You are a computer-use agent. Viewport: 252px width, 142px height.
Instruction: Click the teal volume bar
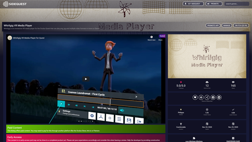(x=131, y=111)
